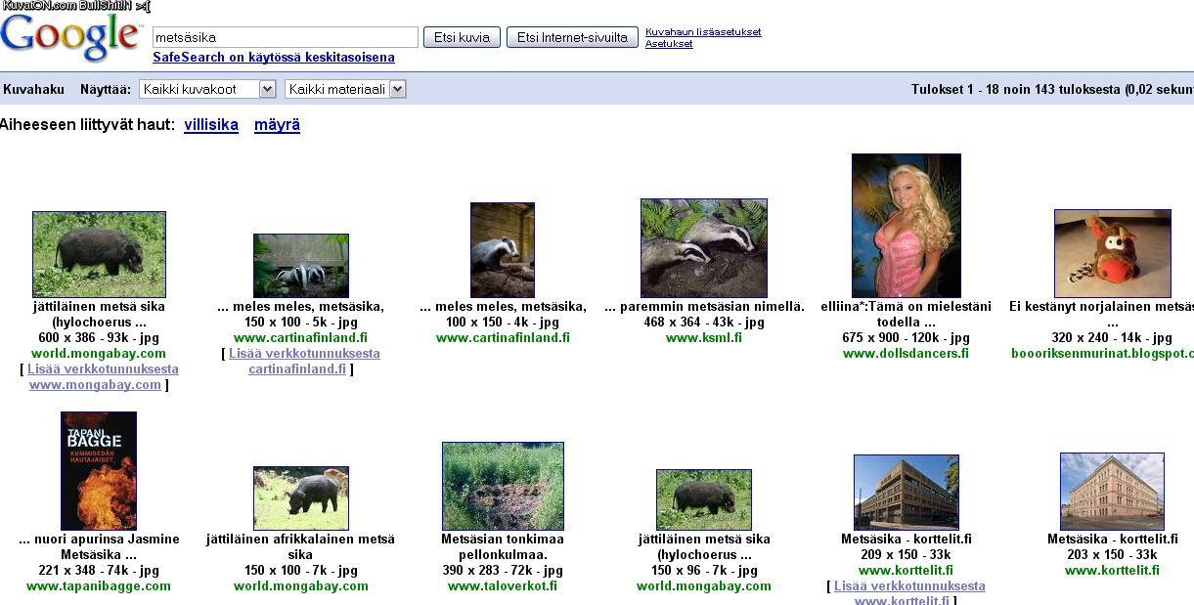Open the Asetukset link
1194x605 pixels.
(x=669, y=44)
